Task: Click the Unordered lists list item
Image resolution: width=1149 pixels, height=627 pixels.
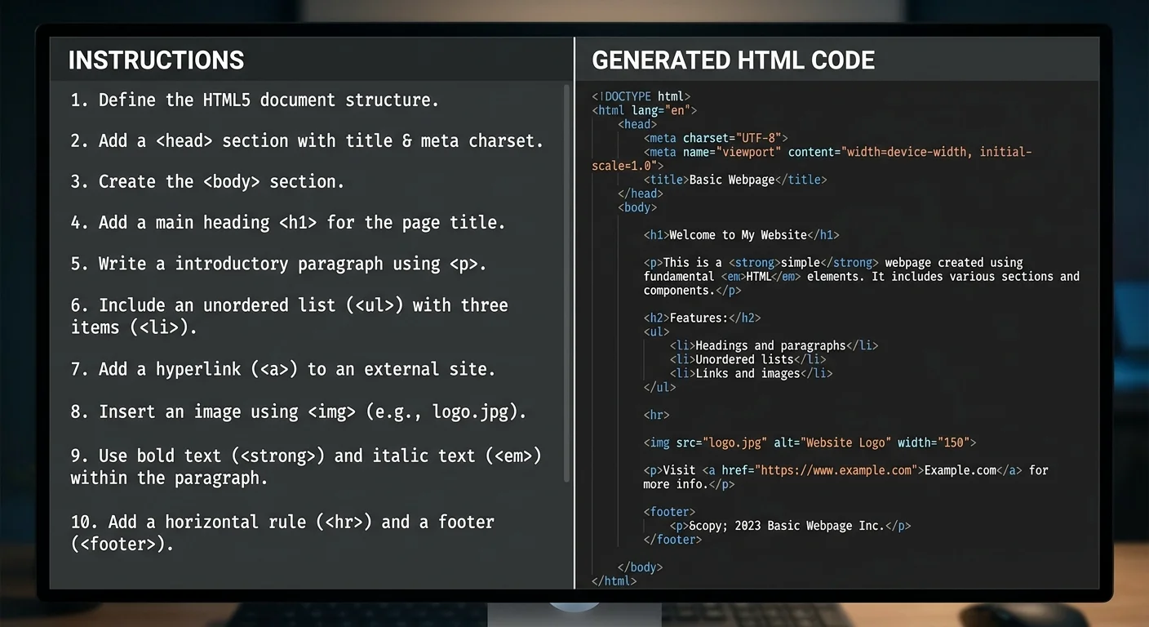Action: click(x=748, y=359)
